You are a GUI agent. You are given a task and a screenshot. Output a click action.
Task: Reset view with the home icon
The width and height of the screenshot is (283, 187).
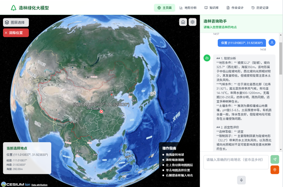(183, 22)
